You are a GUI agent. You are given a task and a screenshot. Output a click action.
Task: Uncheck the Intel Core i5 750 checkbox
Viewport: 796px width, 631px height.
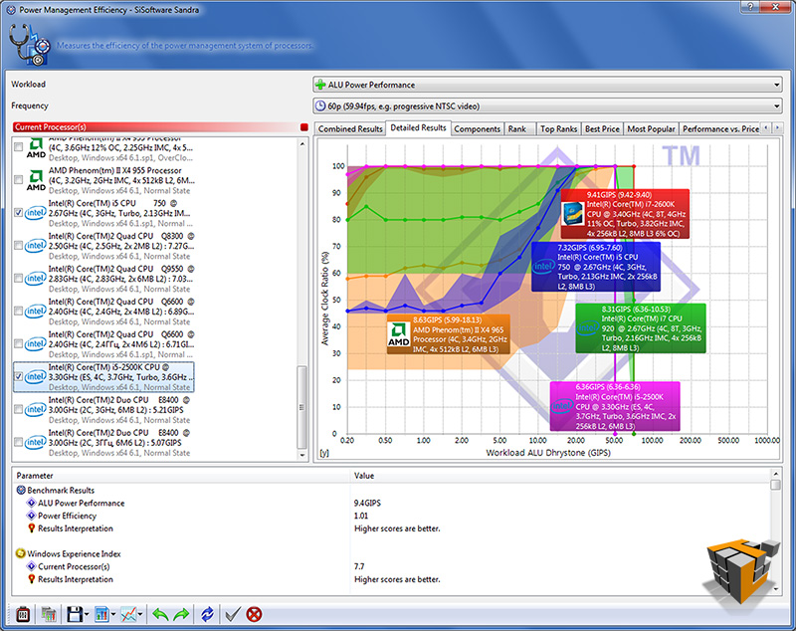[19, 213]
